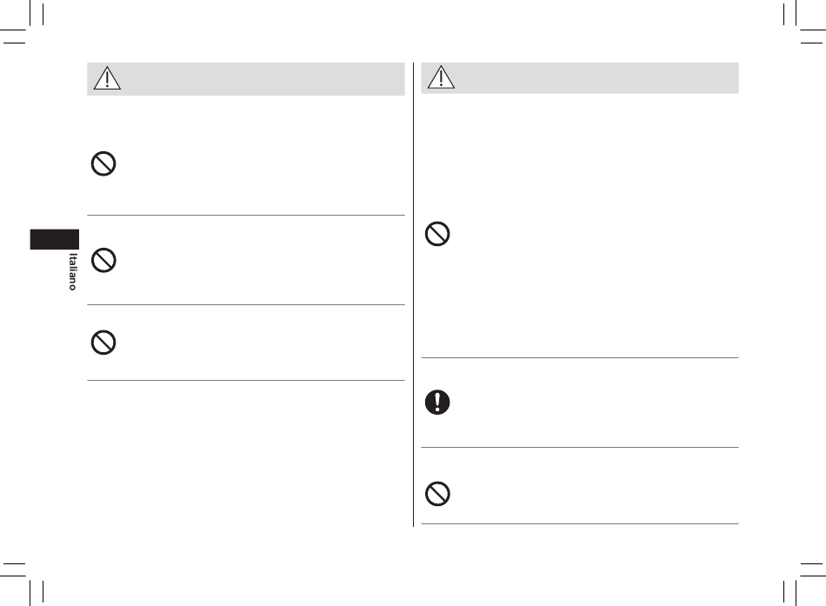Select the vertical Italiano language label

[x=73, y=271]
